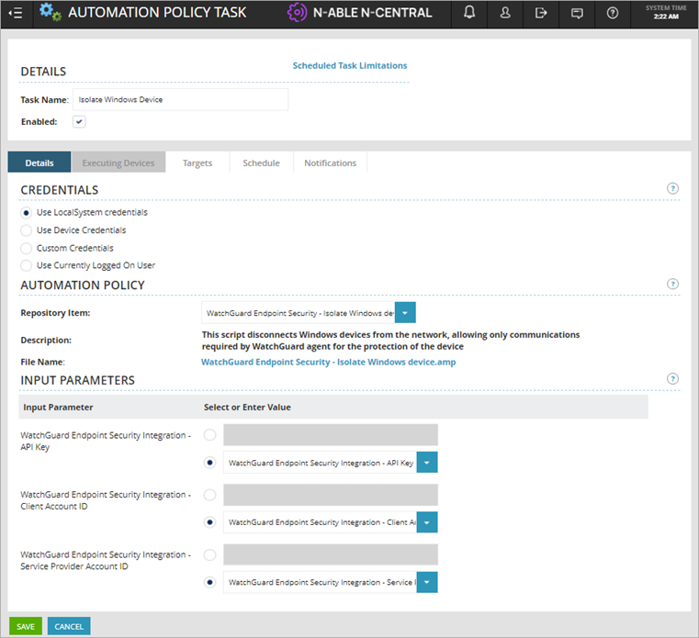Click the SAVE button

point(26,626)
